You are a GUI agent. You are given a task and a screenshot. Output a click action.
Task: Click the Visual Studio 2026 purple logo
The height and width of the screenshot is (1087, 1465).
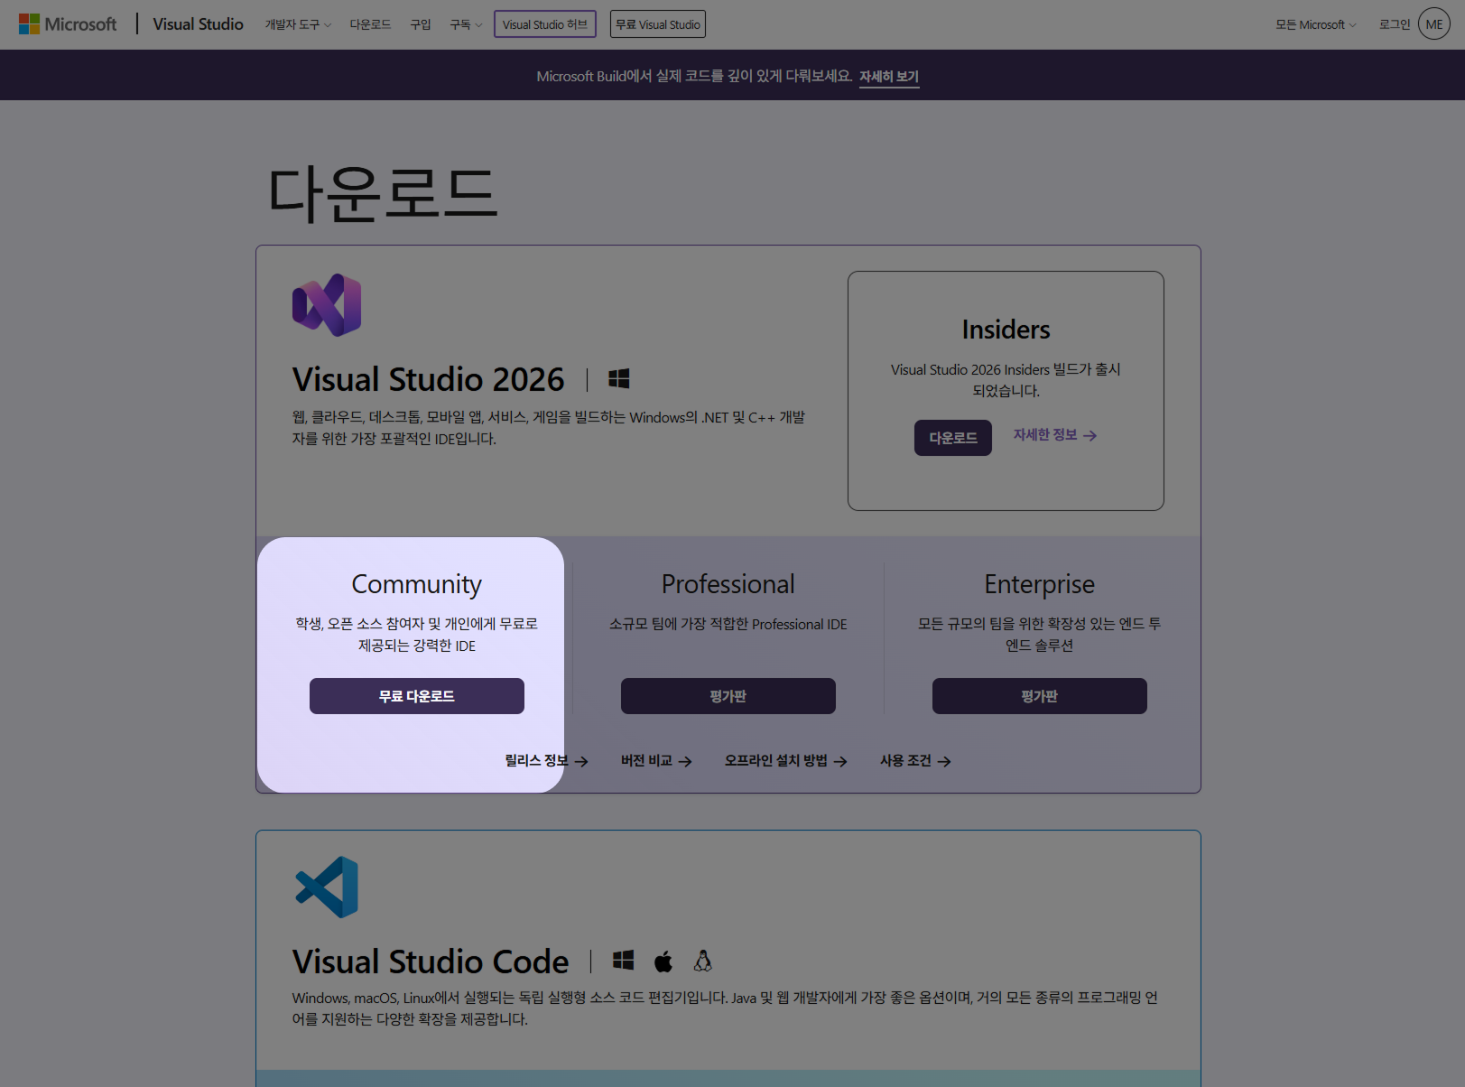[x=327, y=305]
